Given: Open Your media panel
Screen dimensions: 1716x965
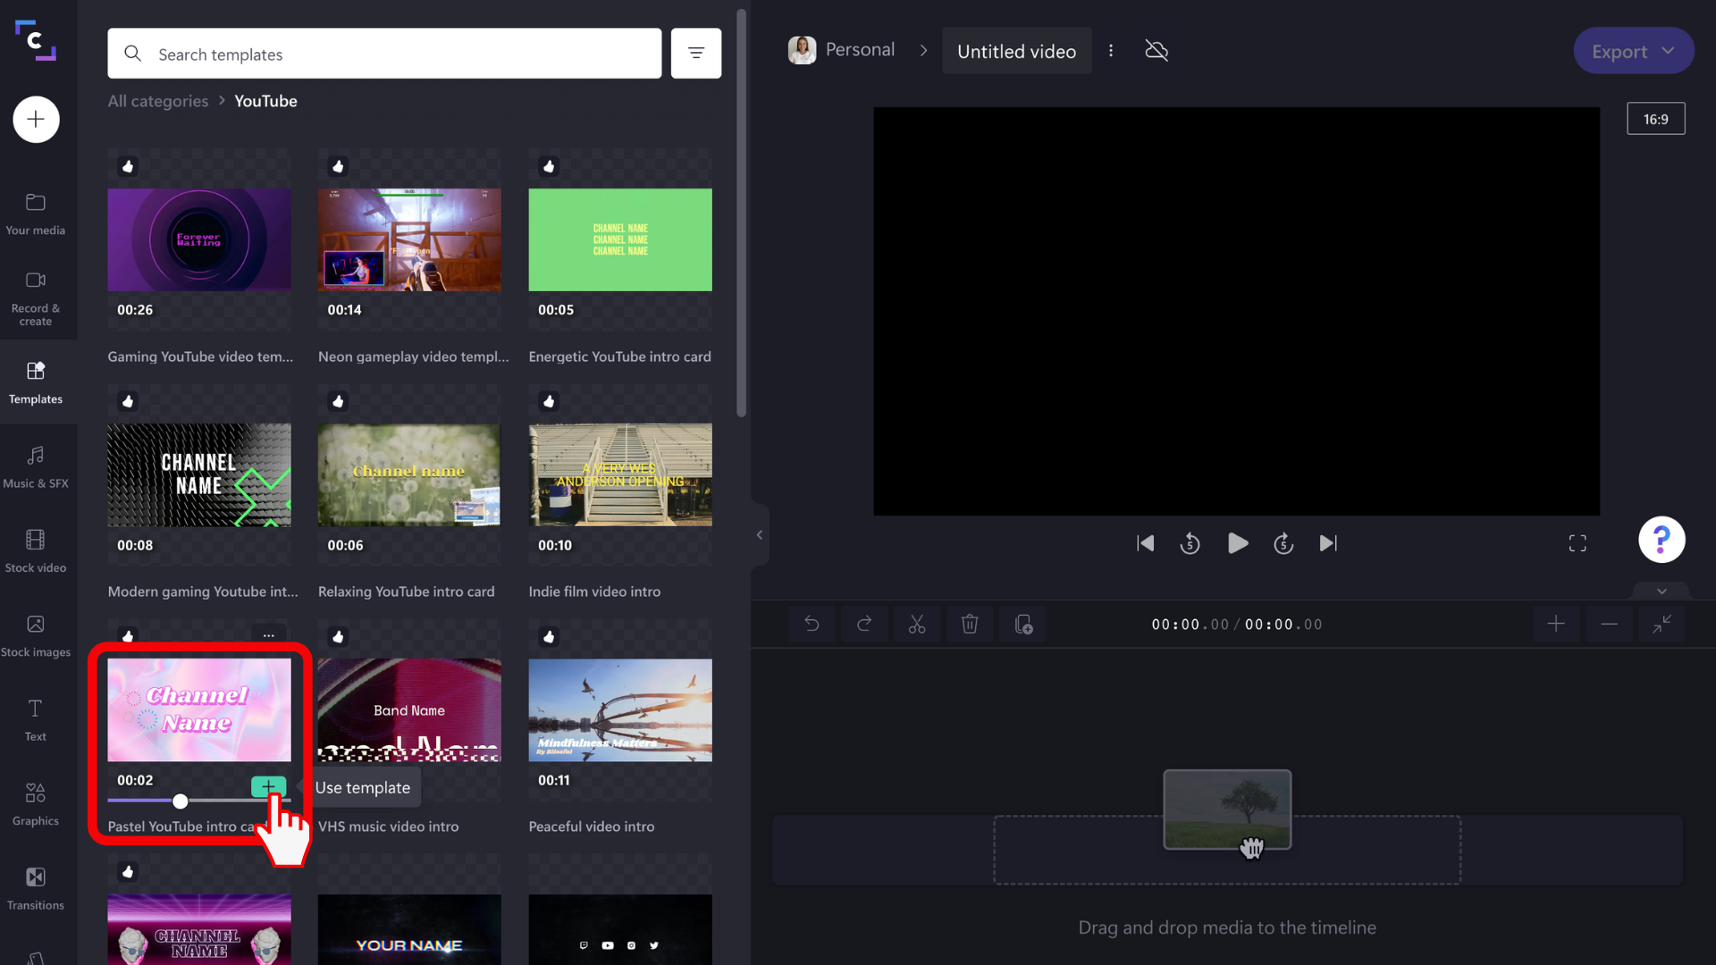Looking at the screenshot, I should coord(36,214).
